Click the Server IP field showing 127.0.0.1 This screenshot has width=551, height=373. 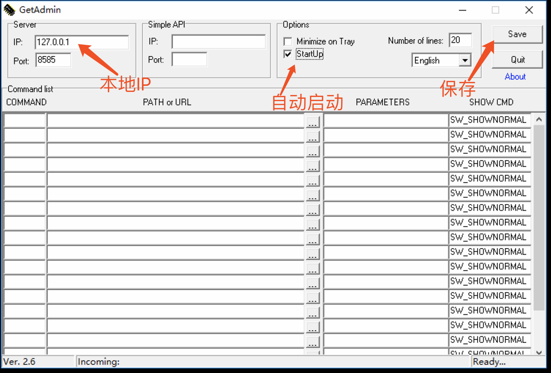[82, 42]
